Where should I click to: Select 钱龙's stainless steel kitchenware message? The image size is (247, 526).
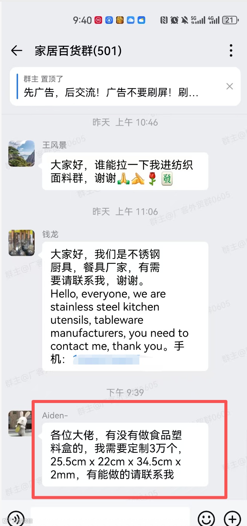(x=125, y=306)
